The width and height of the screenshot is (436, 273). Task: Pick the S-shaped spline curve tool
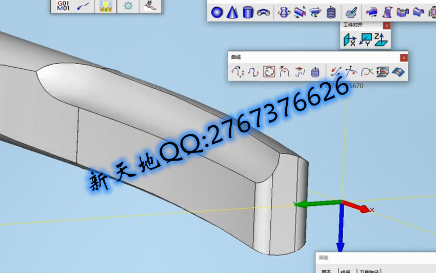pyautogui.click(x=253, y=72)
